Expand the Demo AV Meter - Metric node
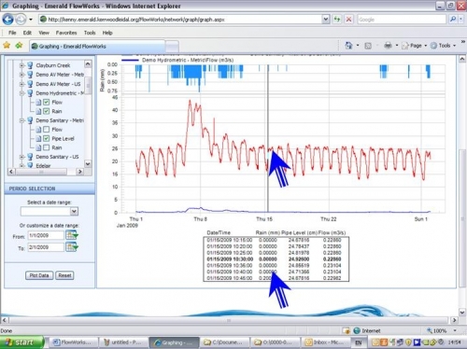The height and width of the screenshot is (349, 467). (21, 75)
